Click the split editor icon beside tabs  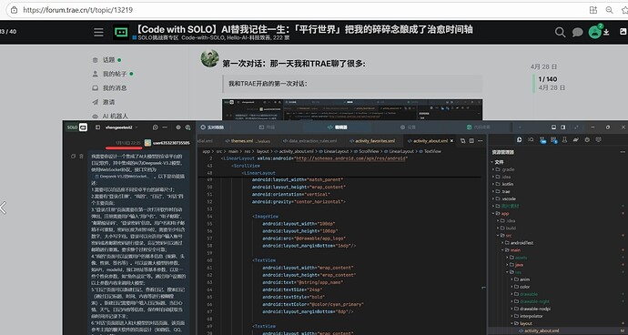click(x=471, y=141)
